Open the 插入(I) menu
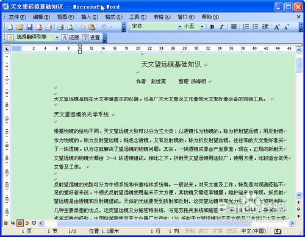 tap(90, 17)
